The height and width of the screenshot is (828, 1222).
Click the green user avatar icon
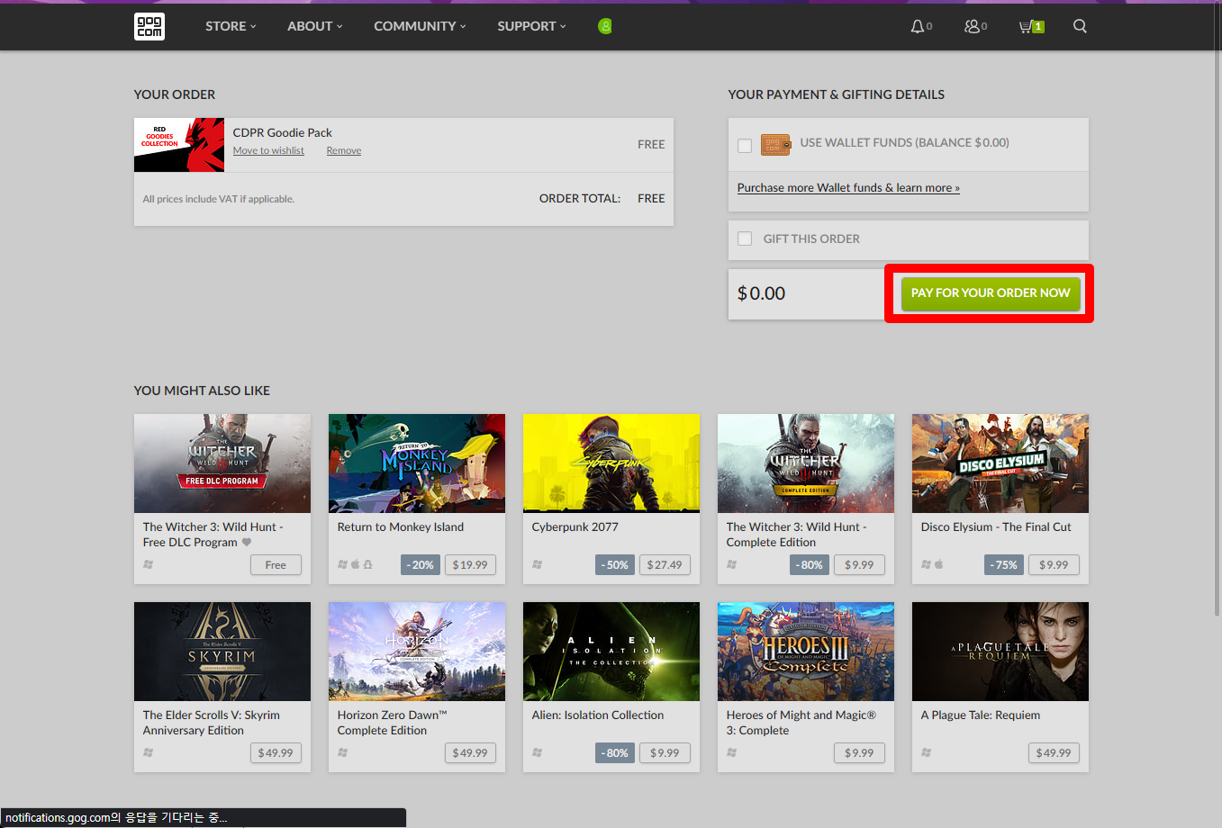(x=605, y=26)
